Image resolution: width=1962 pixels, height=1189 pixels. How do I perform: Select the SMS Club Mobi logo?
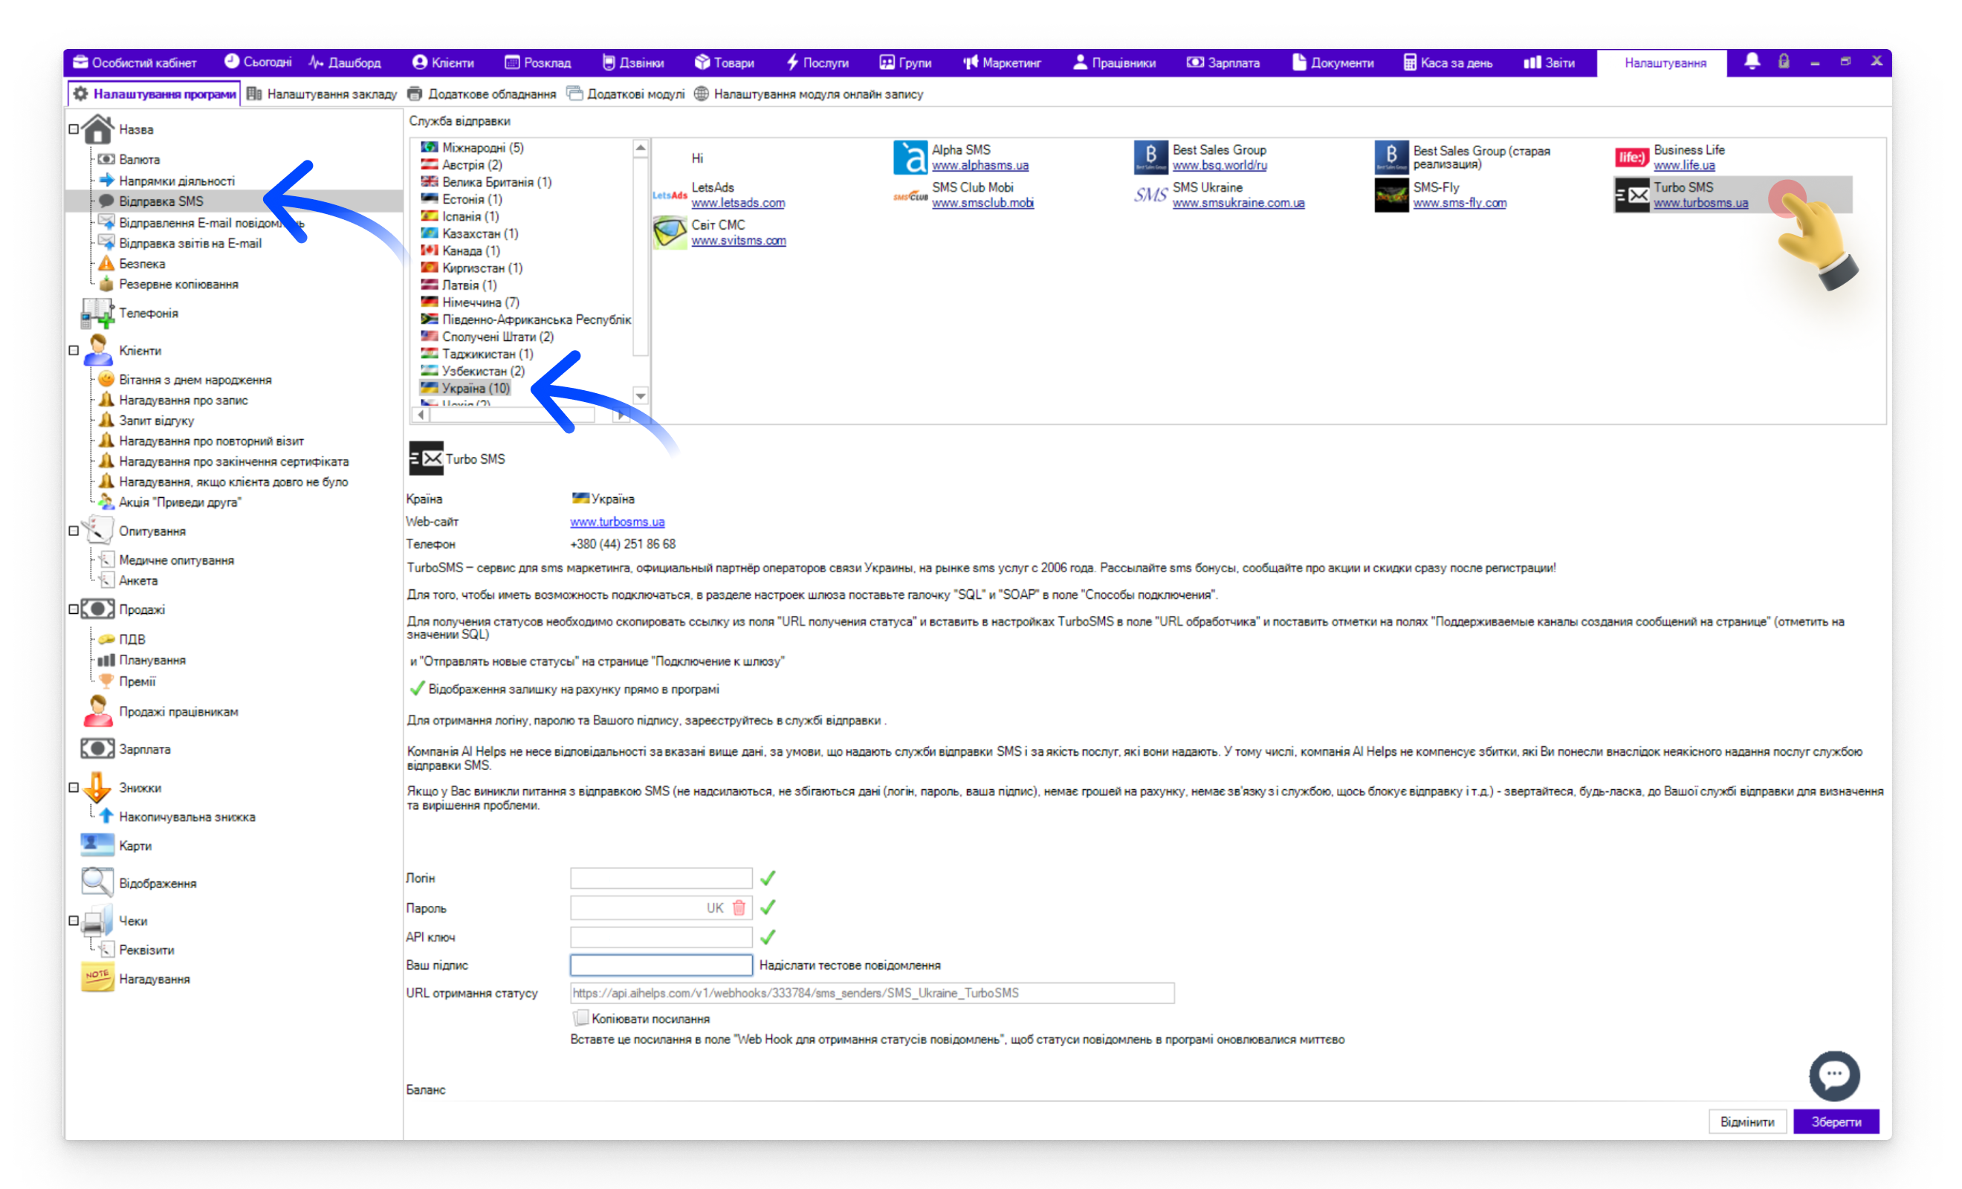[x=910, y=195]
